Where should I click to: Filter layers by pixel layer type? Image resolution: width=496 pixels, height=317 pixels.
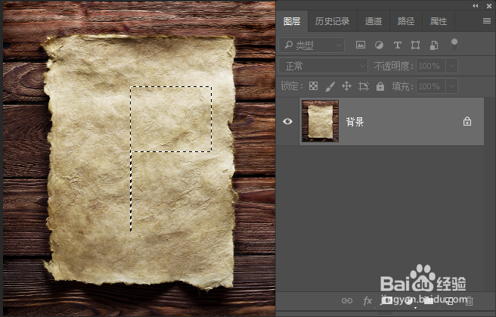click(361, 45)
